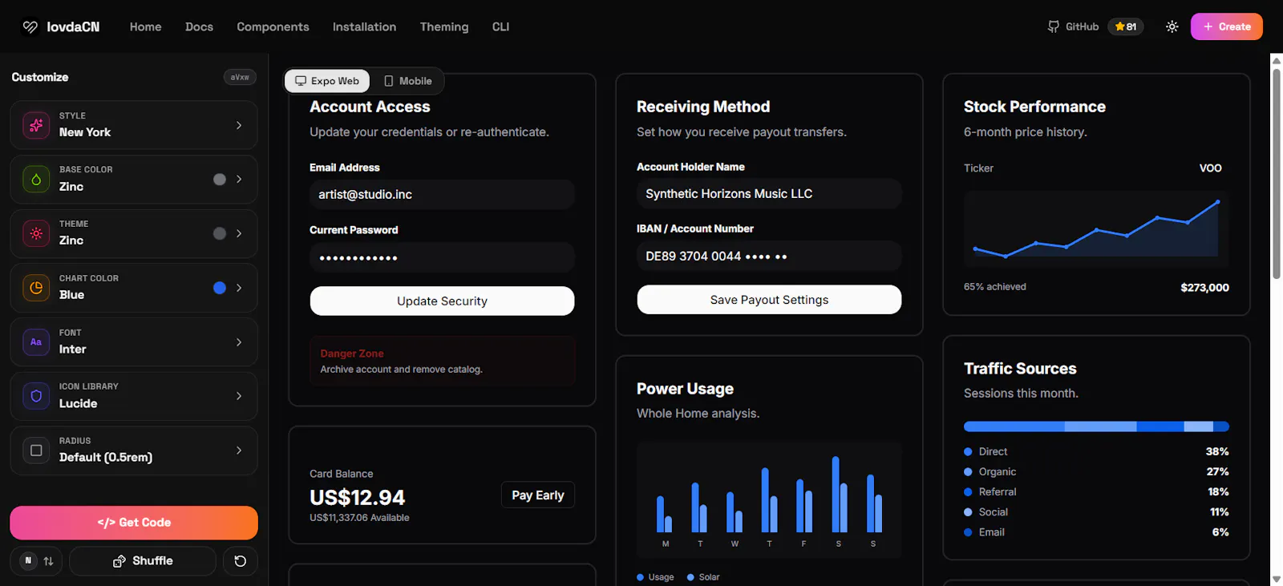Click the Current Password field
The image size is (1283, 586).
click(x=442, y=257)
